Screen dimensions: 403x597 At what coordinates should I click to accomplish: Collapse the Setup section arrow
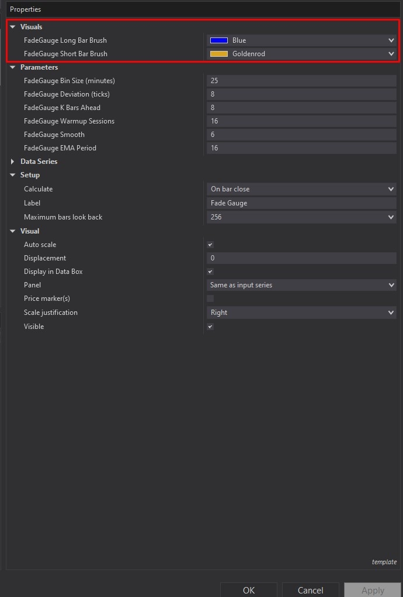pyautogui.click(x=13, y=175)
